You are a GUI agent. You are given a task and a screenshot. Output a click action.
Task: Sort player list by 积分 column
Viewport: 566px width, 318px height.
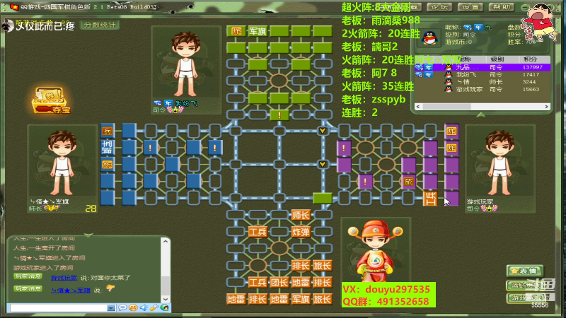531,59
